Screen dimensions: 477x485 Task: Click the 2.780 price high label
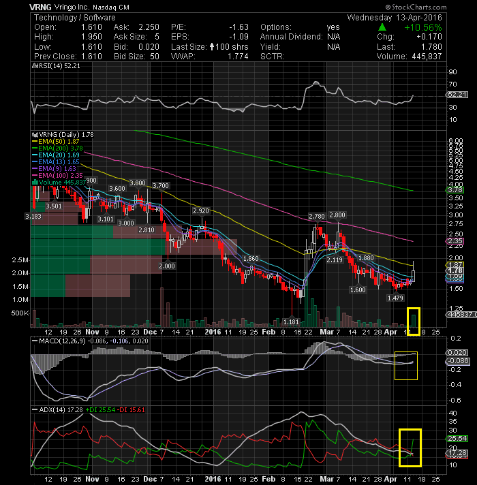tap(317, 216)
